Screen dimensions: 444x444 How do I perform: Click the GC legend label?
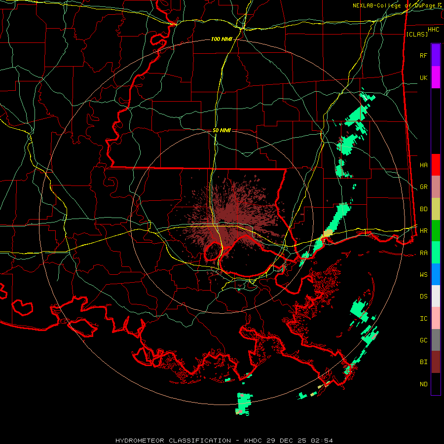[x=424, y=340]
